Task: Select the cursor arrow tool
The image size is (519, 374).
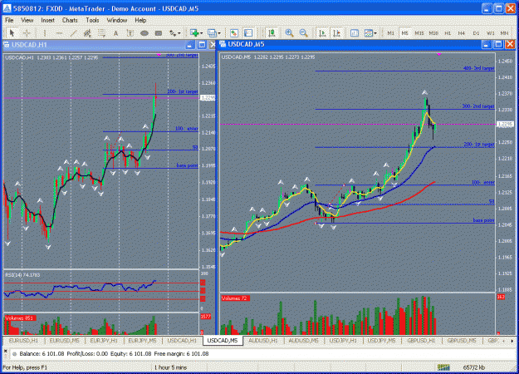Action: click(12, 33)
